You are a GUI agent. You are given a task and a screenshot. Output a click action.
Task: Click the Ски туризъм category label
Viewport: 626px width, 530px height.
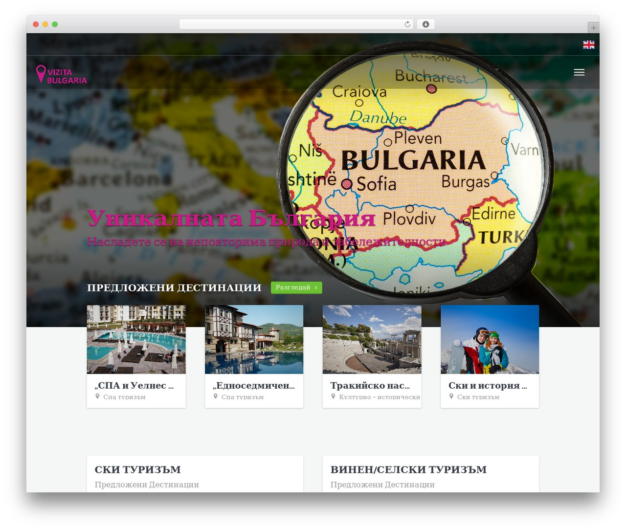[478, 397]
